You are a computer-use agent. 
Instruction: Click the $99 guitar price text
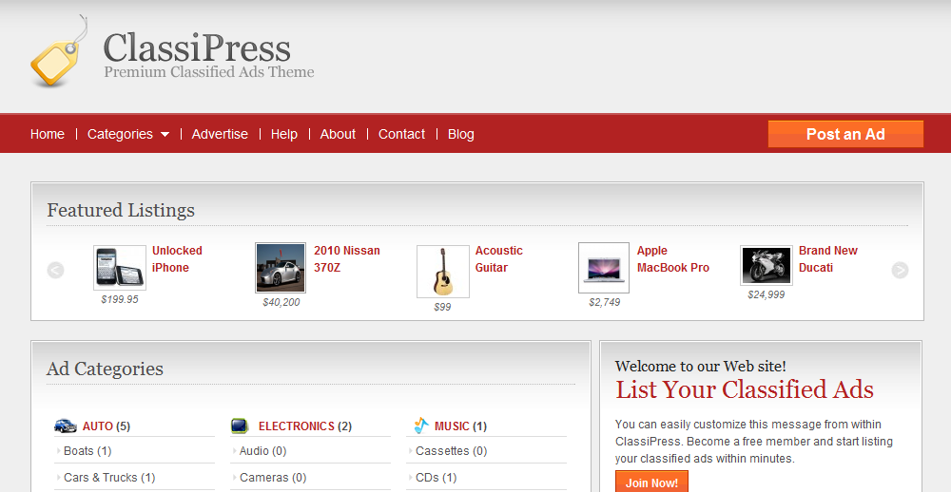tap(443, 307)
